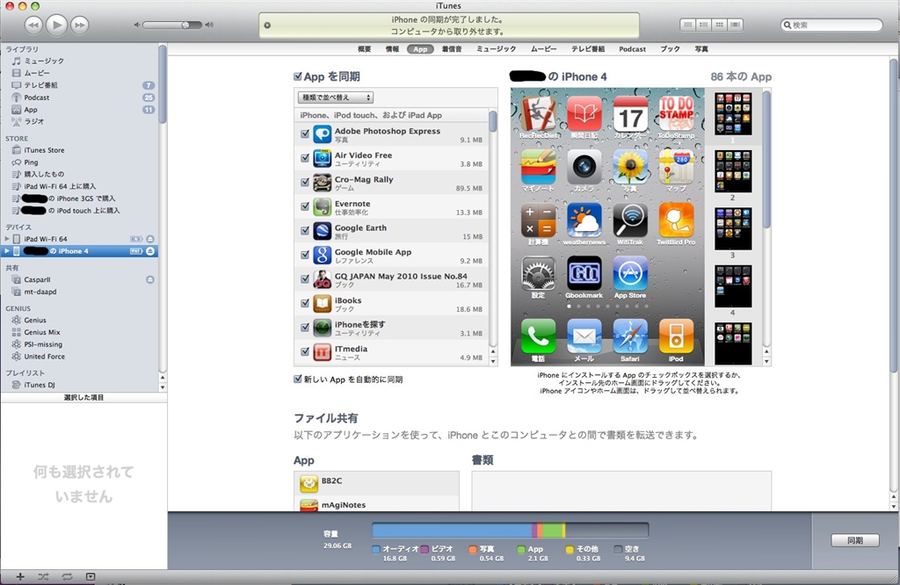Select the weathernews app icon
900x585 pixels.
[584, 220]
